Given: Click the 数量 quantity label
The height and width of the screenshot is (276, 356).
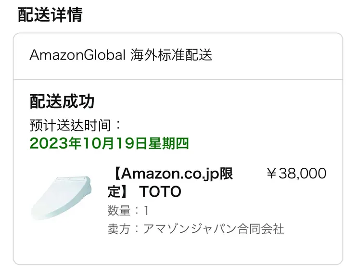Looking at the screenshot, I should coord(119,211).
